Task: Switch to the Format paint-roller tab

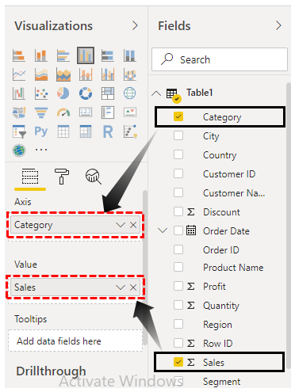Action: 62,176
